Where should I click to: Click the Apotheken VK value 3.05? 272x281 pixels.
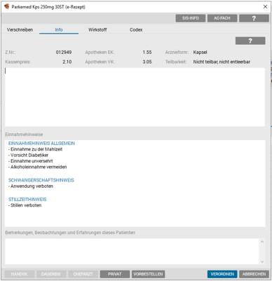pos(147,62)
